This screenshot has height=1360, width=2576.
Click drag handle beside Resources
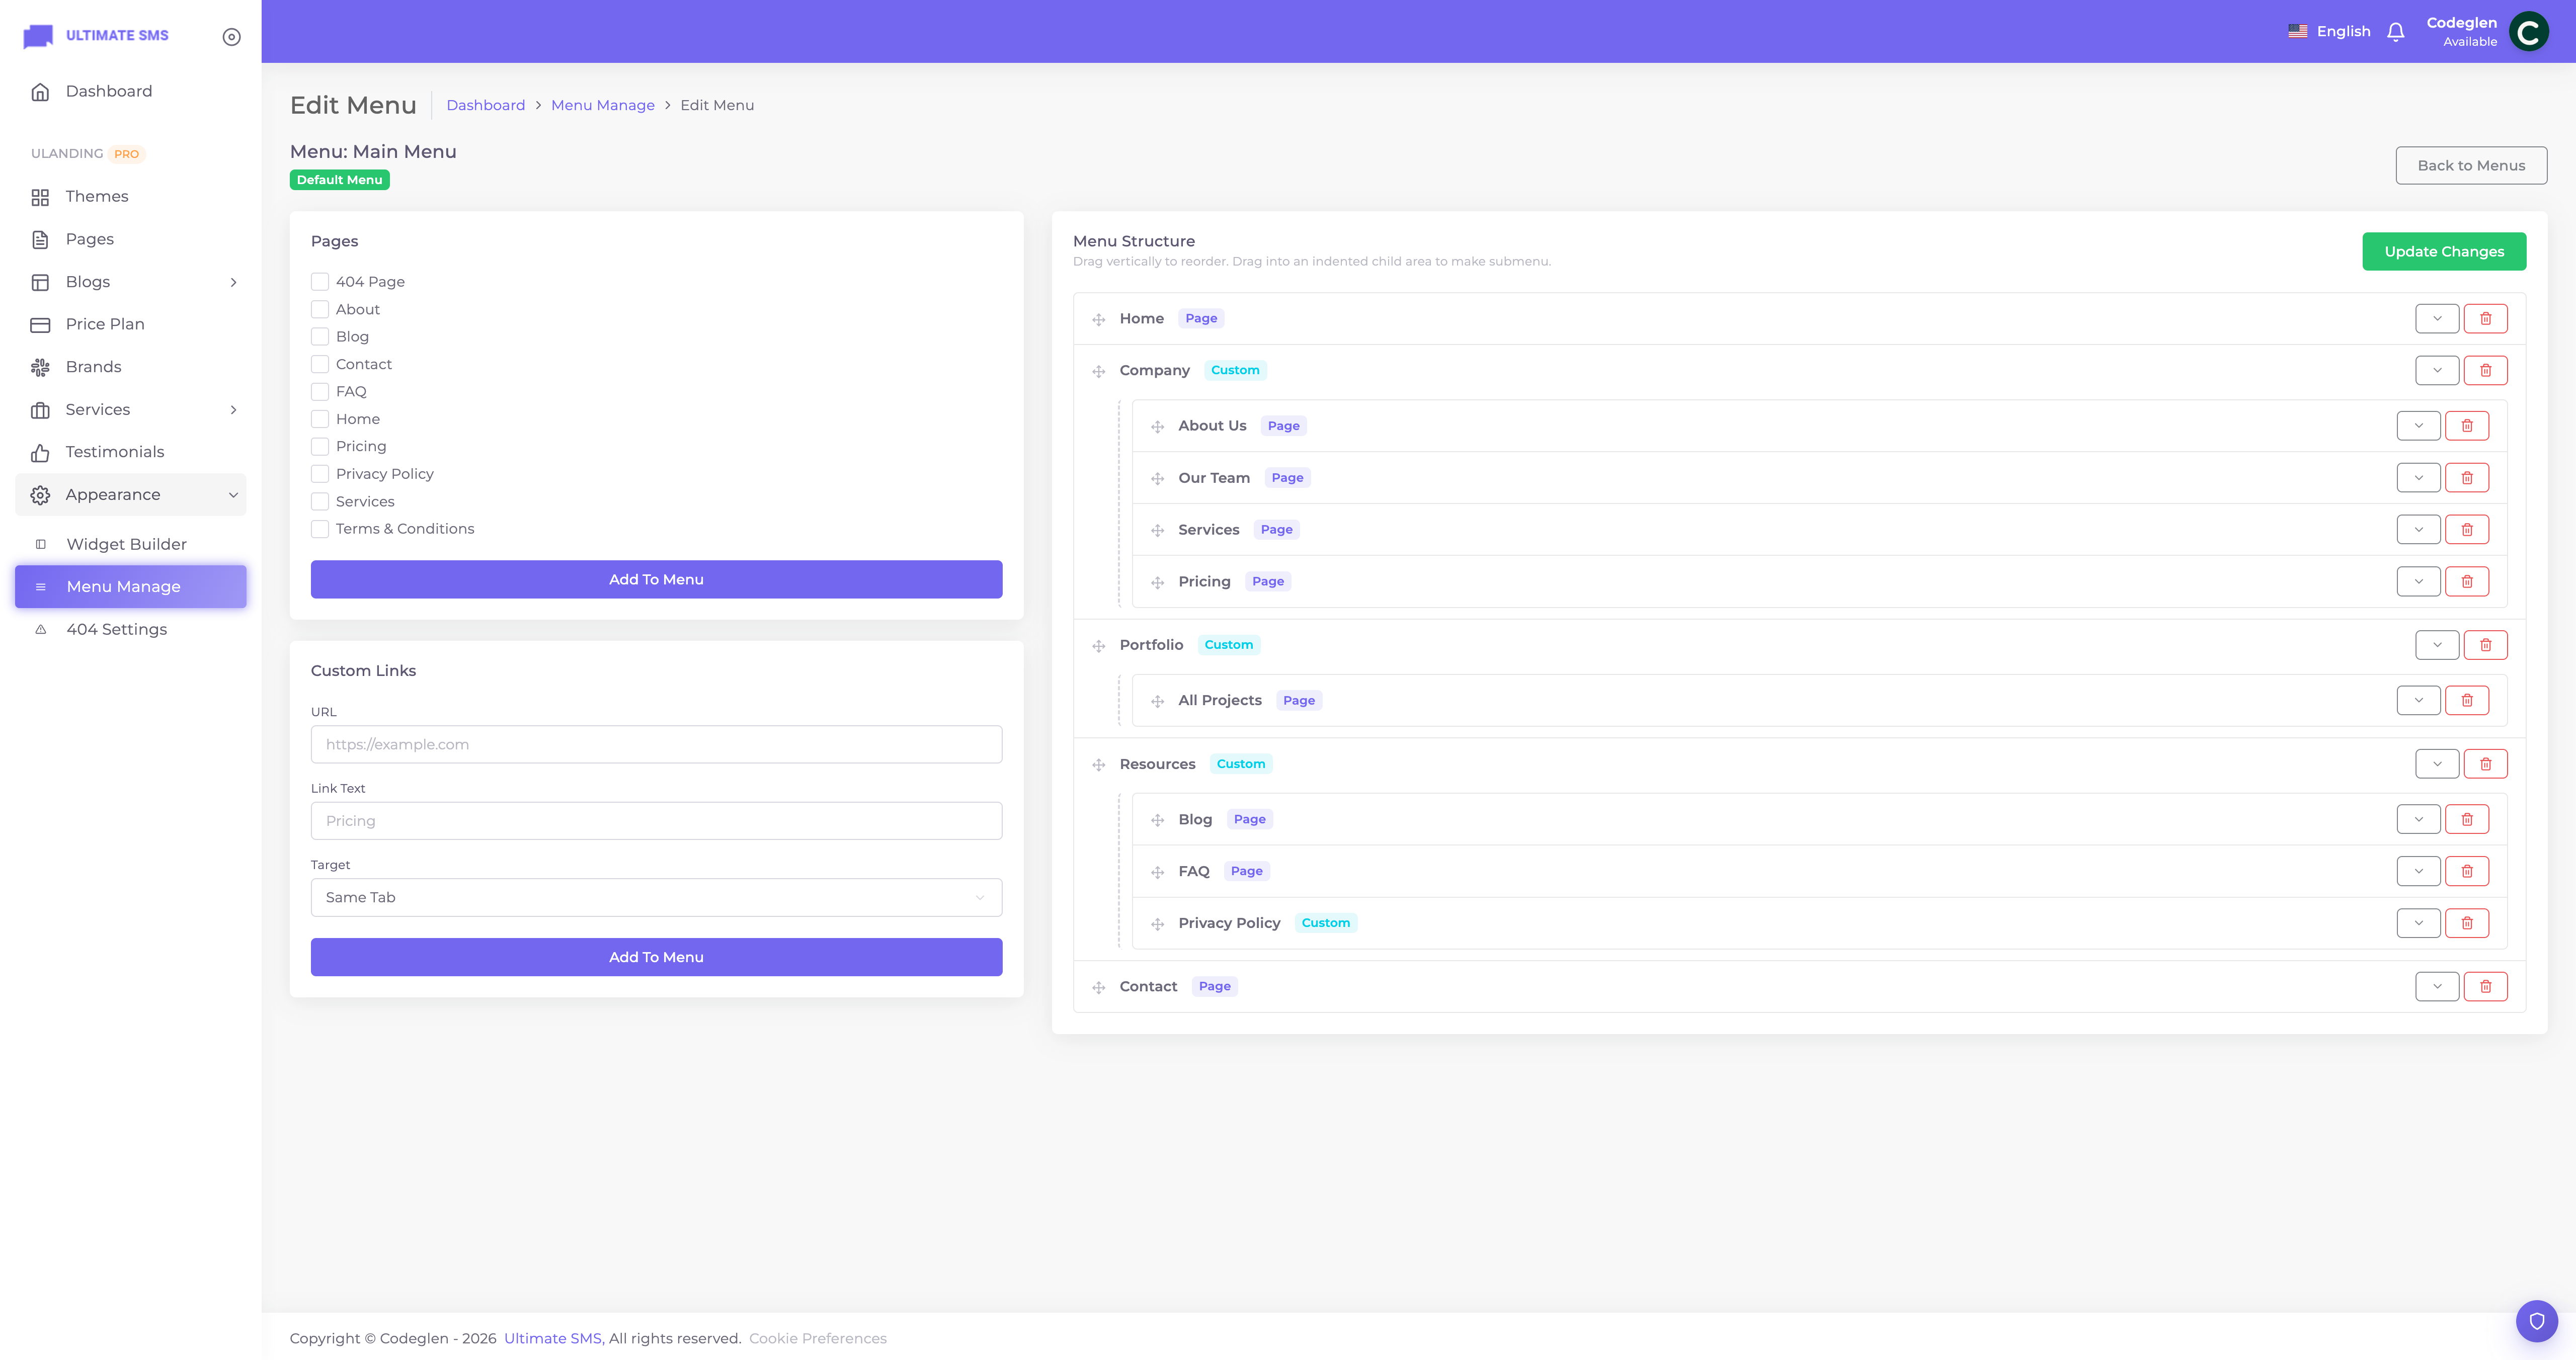(1098, 765)
